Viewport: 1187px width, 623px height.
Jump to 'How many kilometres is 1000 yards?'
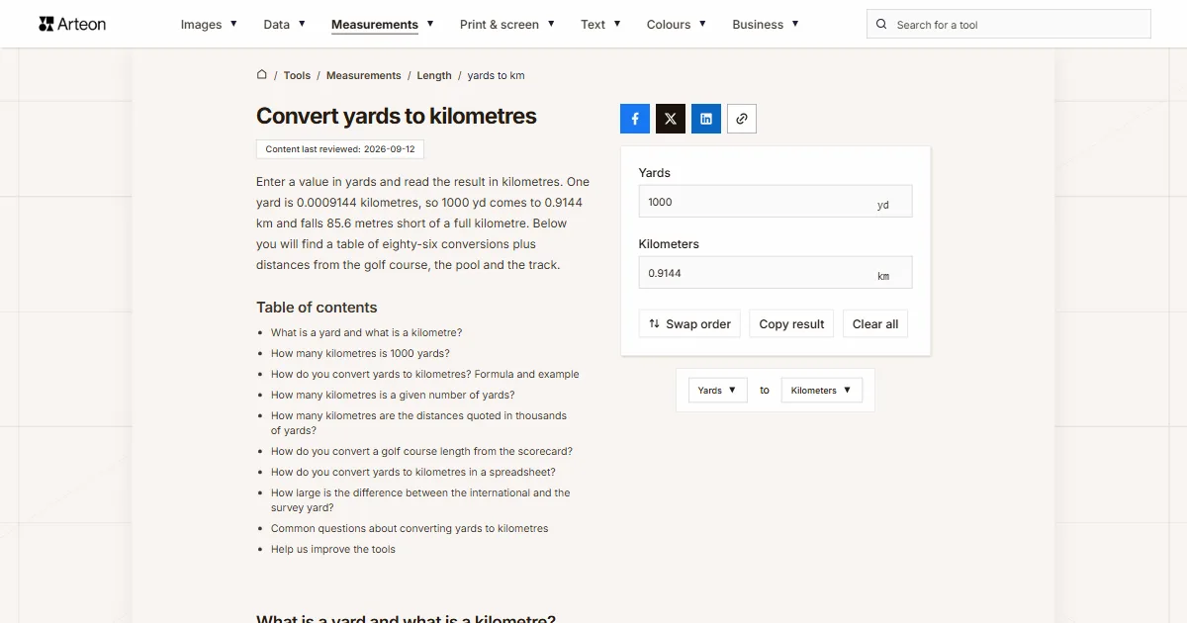tap(360, 353)
